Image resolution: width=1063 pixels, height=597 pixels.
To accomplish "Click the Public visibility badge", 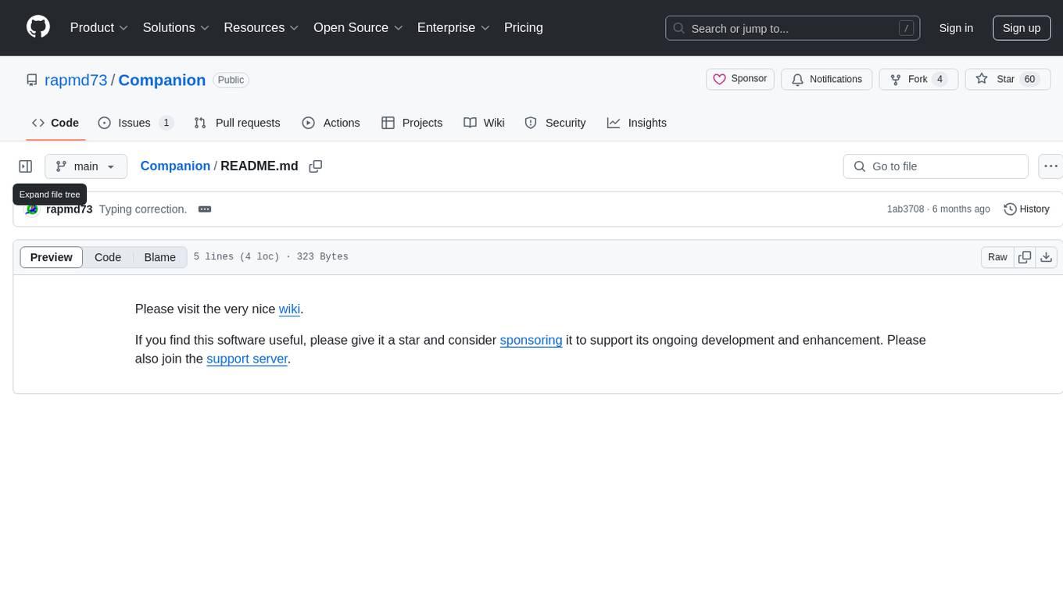I will (x=231, y=80).
